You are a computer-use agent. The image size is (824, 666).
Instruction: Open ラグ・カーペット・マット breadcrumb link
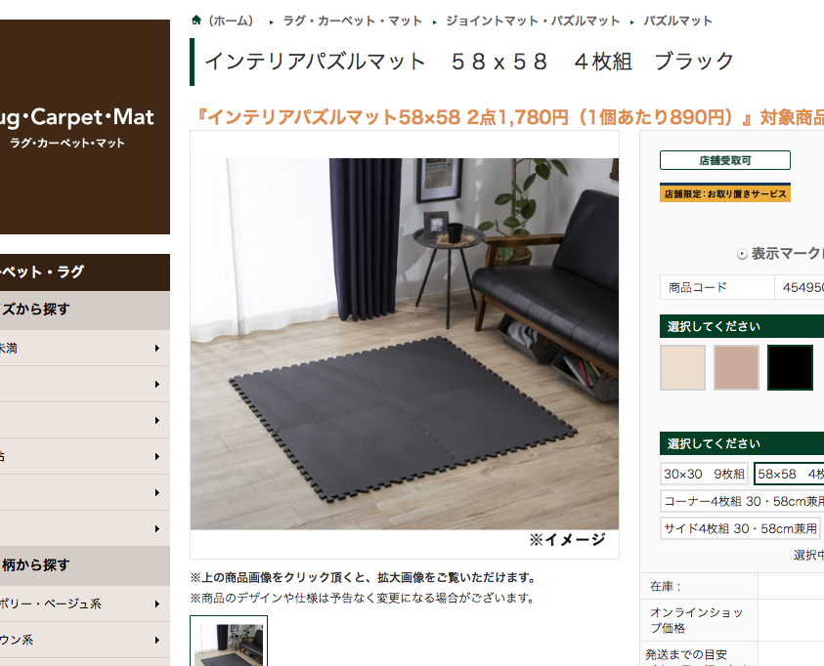click(353, 21)
